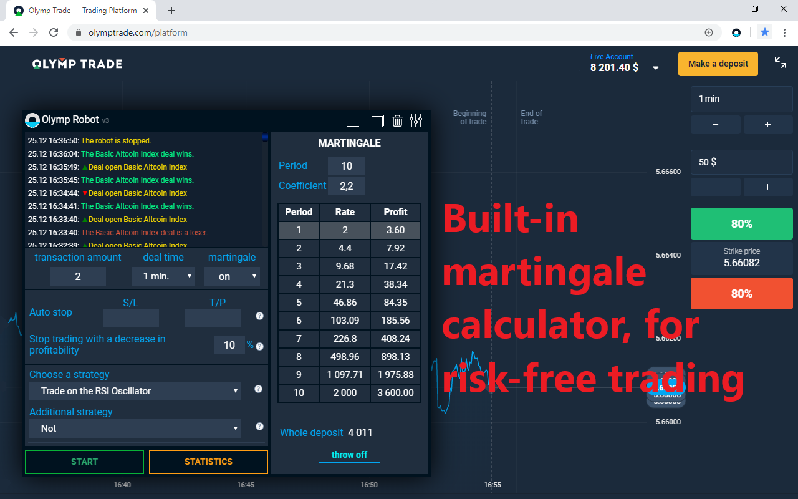
Task: Click the red 80% down button
Action: point(742,294)
